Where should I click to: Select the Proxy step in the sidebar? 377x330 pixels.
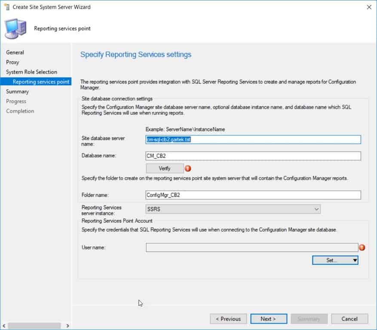[12, 62]
